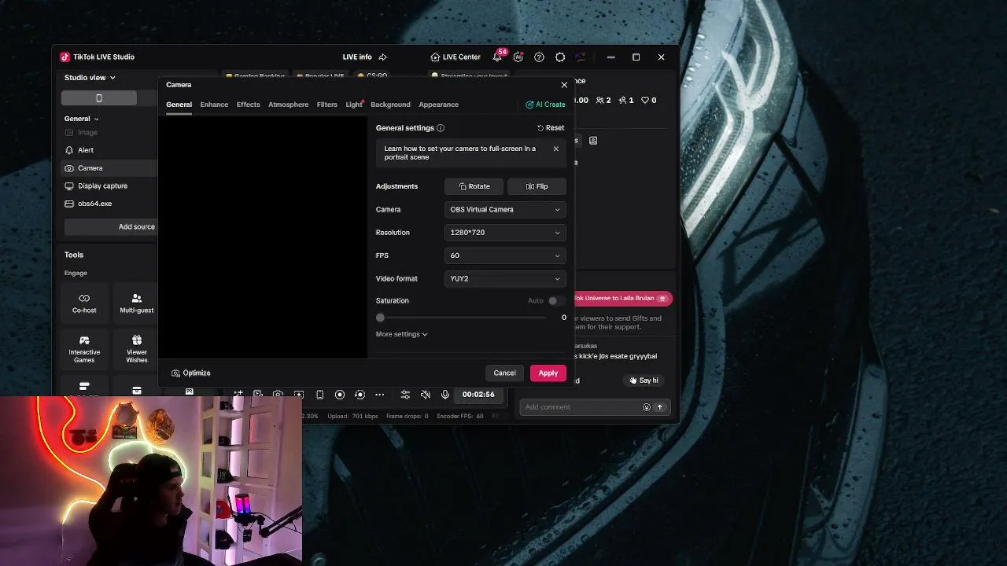Screen dimensions: 1007x566
Task: Open the Resolution dropdown showing 1280*720
Action: pos(505,233)
